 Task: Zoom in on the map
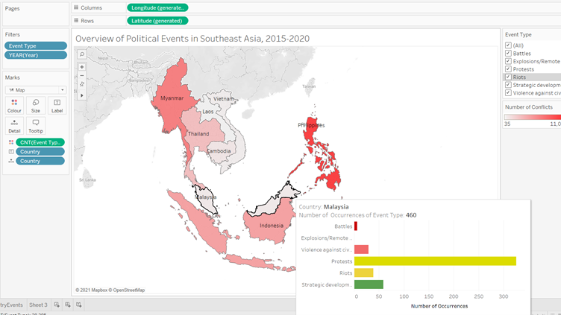(x=82, y=67)
